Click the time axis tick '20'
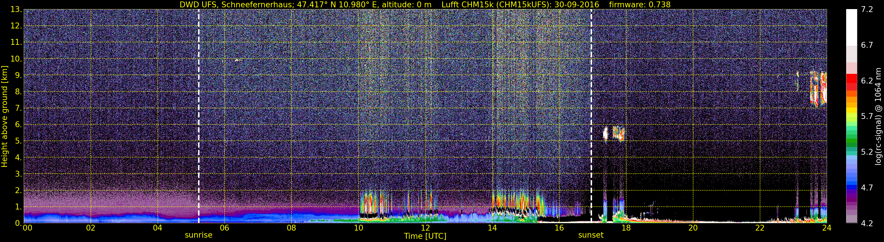 (693, 228)
